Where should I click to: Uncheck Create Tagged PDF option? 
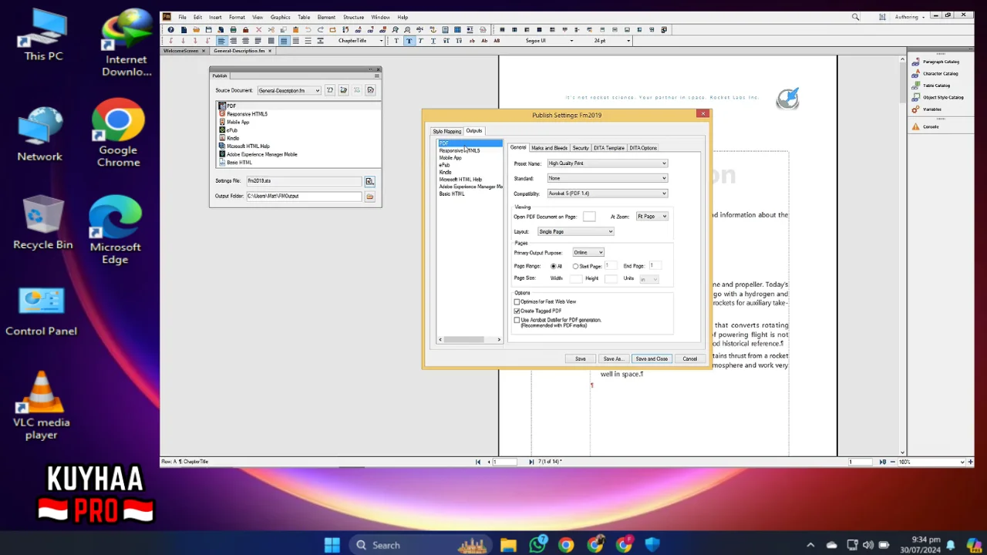point(517,311)
